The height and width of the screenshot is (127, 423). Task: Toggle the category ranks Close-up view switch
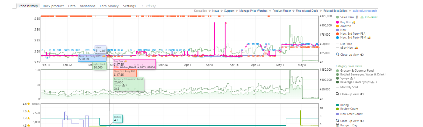pyautogui.click(x=362, y=94)
